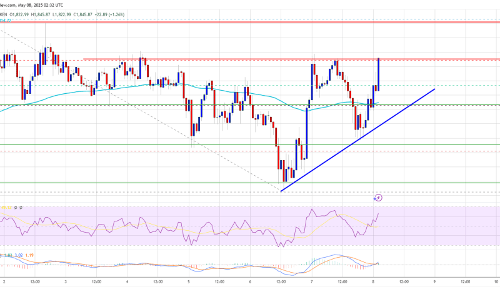Click the yellow 49.12 RSI value
This screenshot has height=299, width=500.
7,208
